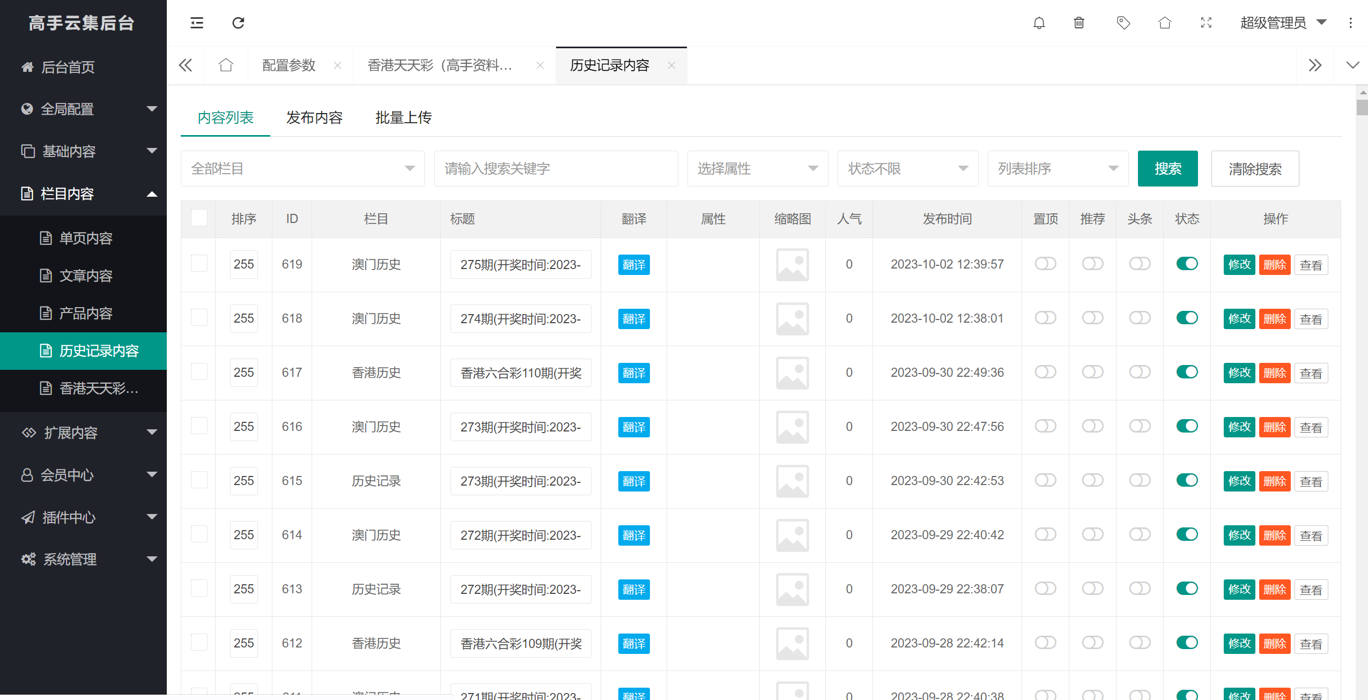Toggle fullscreen mode via expand icon
Viewport: 1368px width, 700px height.
1206,23
